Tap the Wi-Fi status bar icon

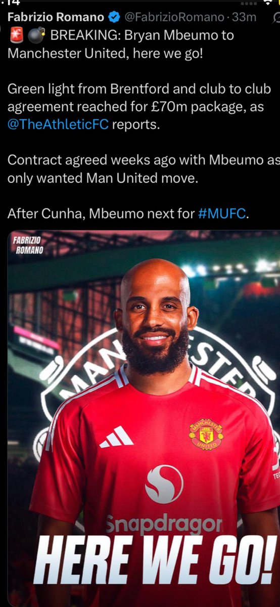(267, 3)
